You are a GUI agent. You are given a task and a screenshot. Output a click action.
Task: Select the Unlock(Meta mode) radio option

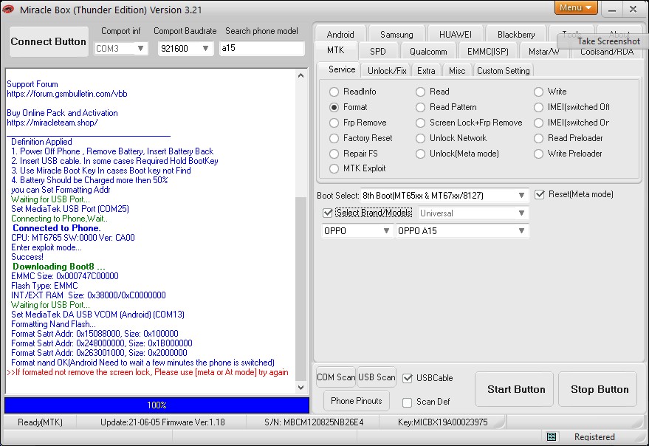457,154
